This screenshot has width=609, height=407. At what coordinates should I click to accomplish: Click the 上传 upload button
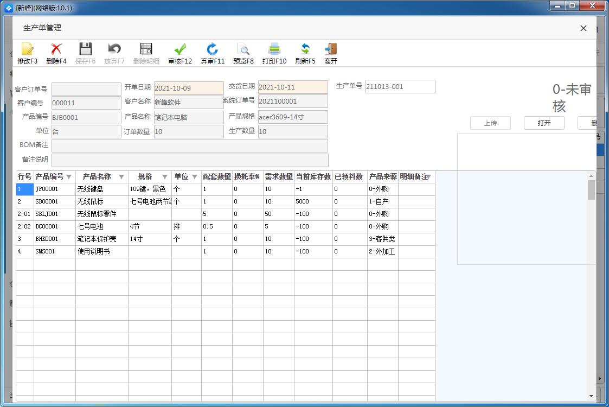(x=490, y=123)
